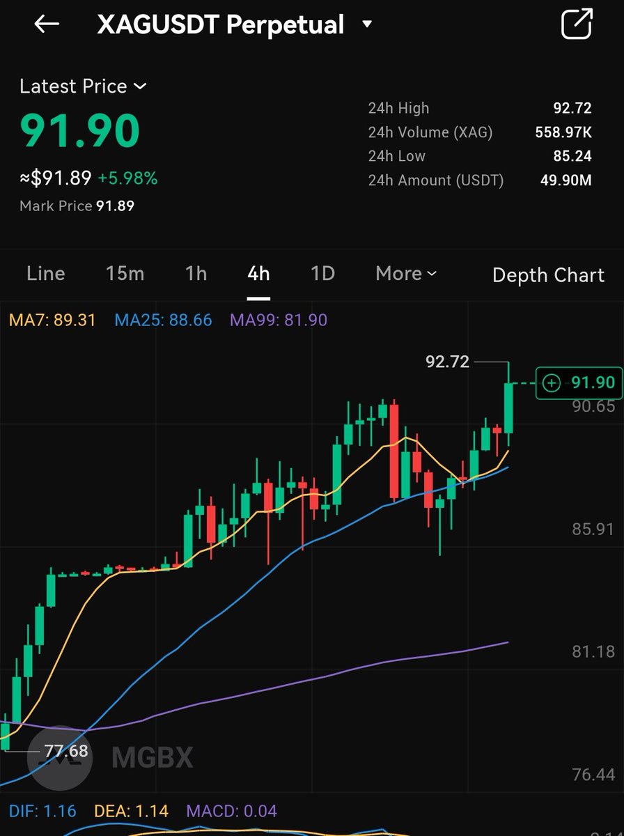This screenshot has height=836, width=624.
Task: Click the 24h Amount (USDT) label
Action: tap(436, 180)
